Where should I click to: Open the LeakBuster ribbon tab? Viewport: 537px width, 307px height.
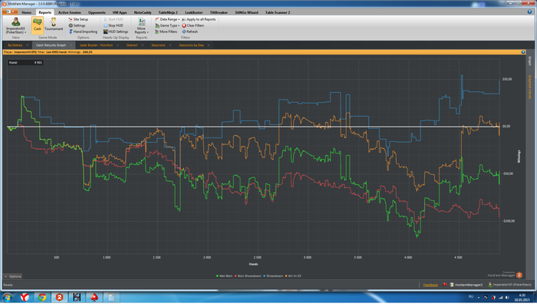[194, 12]
